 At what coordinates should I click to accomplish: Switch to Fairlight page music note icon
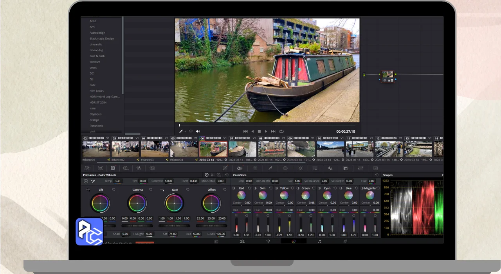point(319,242)
